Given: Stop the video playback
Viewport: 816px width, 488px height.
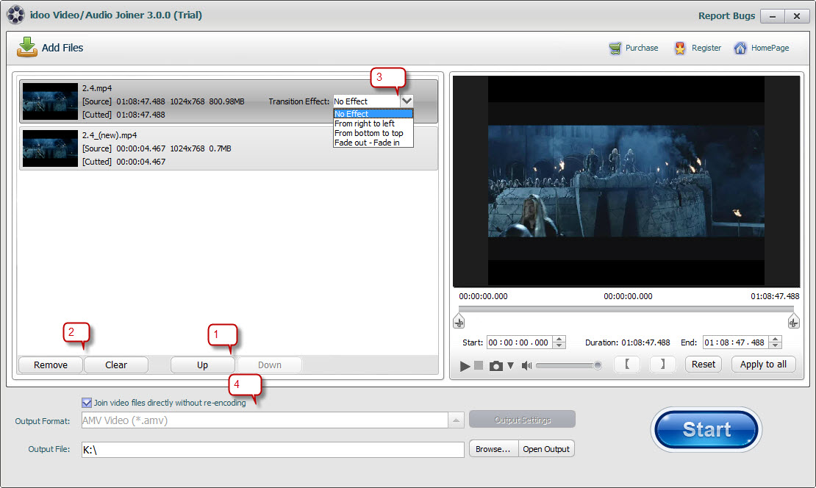Looking at the screenshot, I should click(479, 365).
